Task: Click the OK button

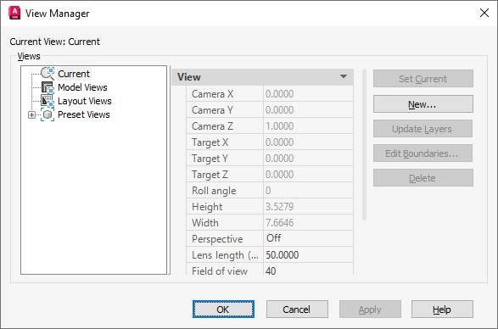Action: point(223,309)
